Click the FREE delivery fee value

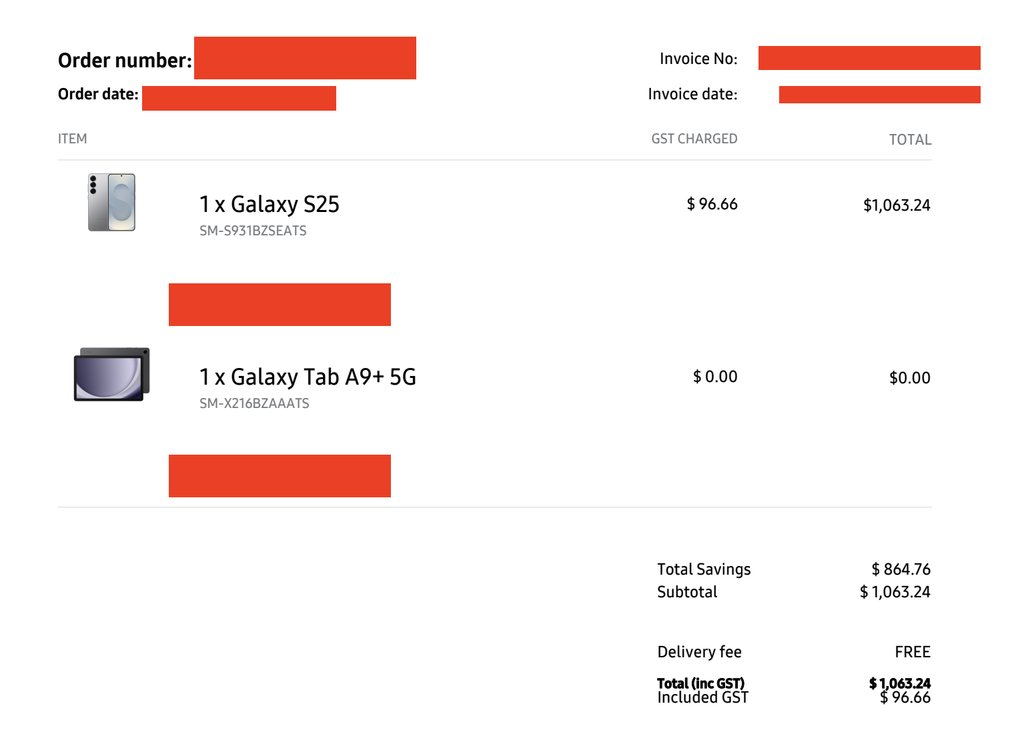[912, 652]
